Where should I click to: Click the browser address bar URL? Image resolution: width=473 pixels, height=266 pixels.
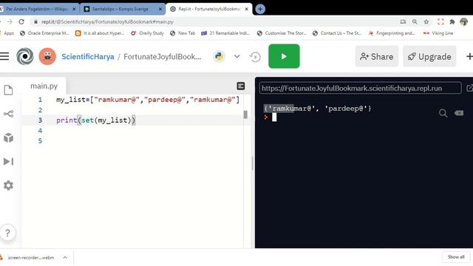(x=107, y=21)
